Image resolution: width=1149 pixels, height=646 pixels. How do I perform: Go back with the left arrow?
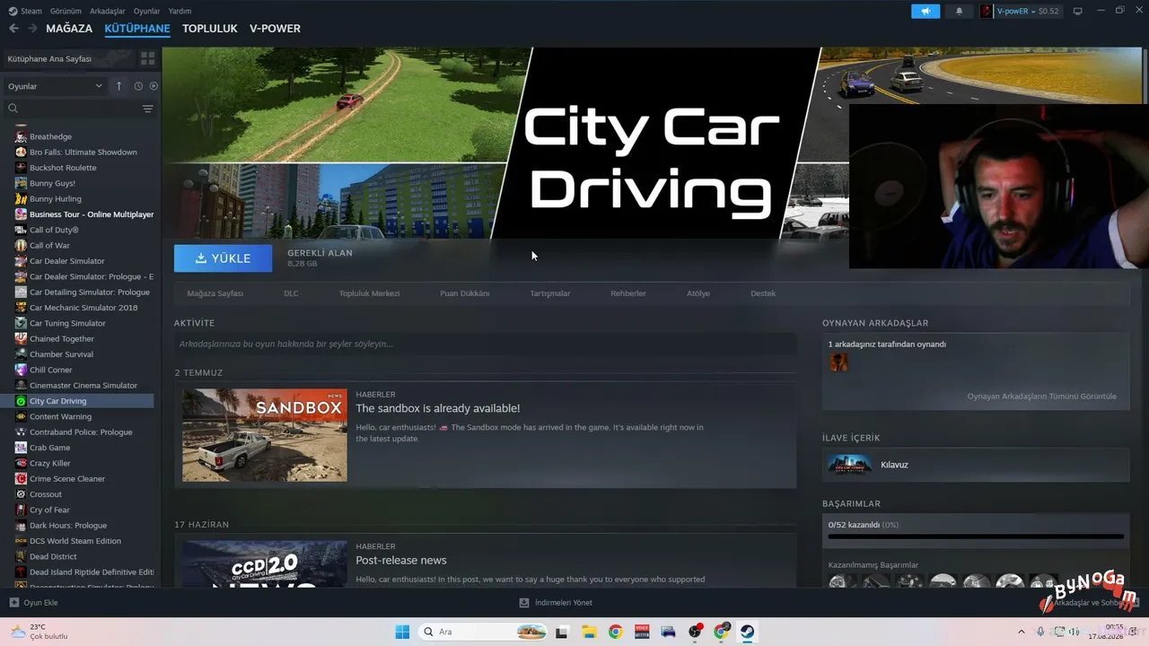(13, 29)
